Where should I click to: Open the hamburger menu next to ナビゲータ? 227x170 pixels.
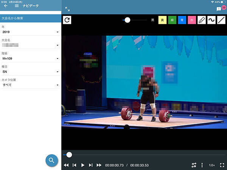click(17, 6)
